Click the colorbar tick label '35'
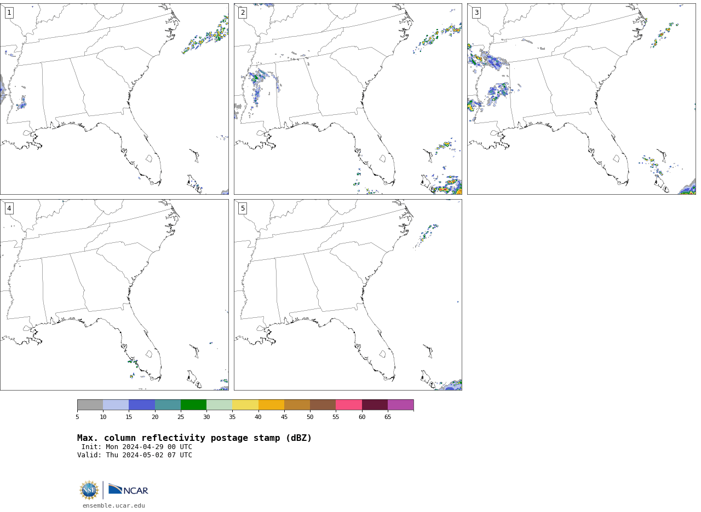 (232, 417)
